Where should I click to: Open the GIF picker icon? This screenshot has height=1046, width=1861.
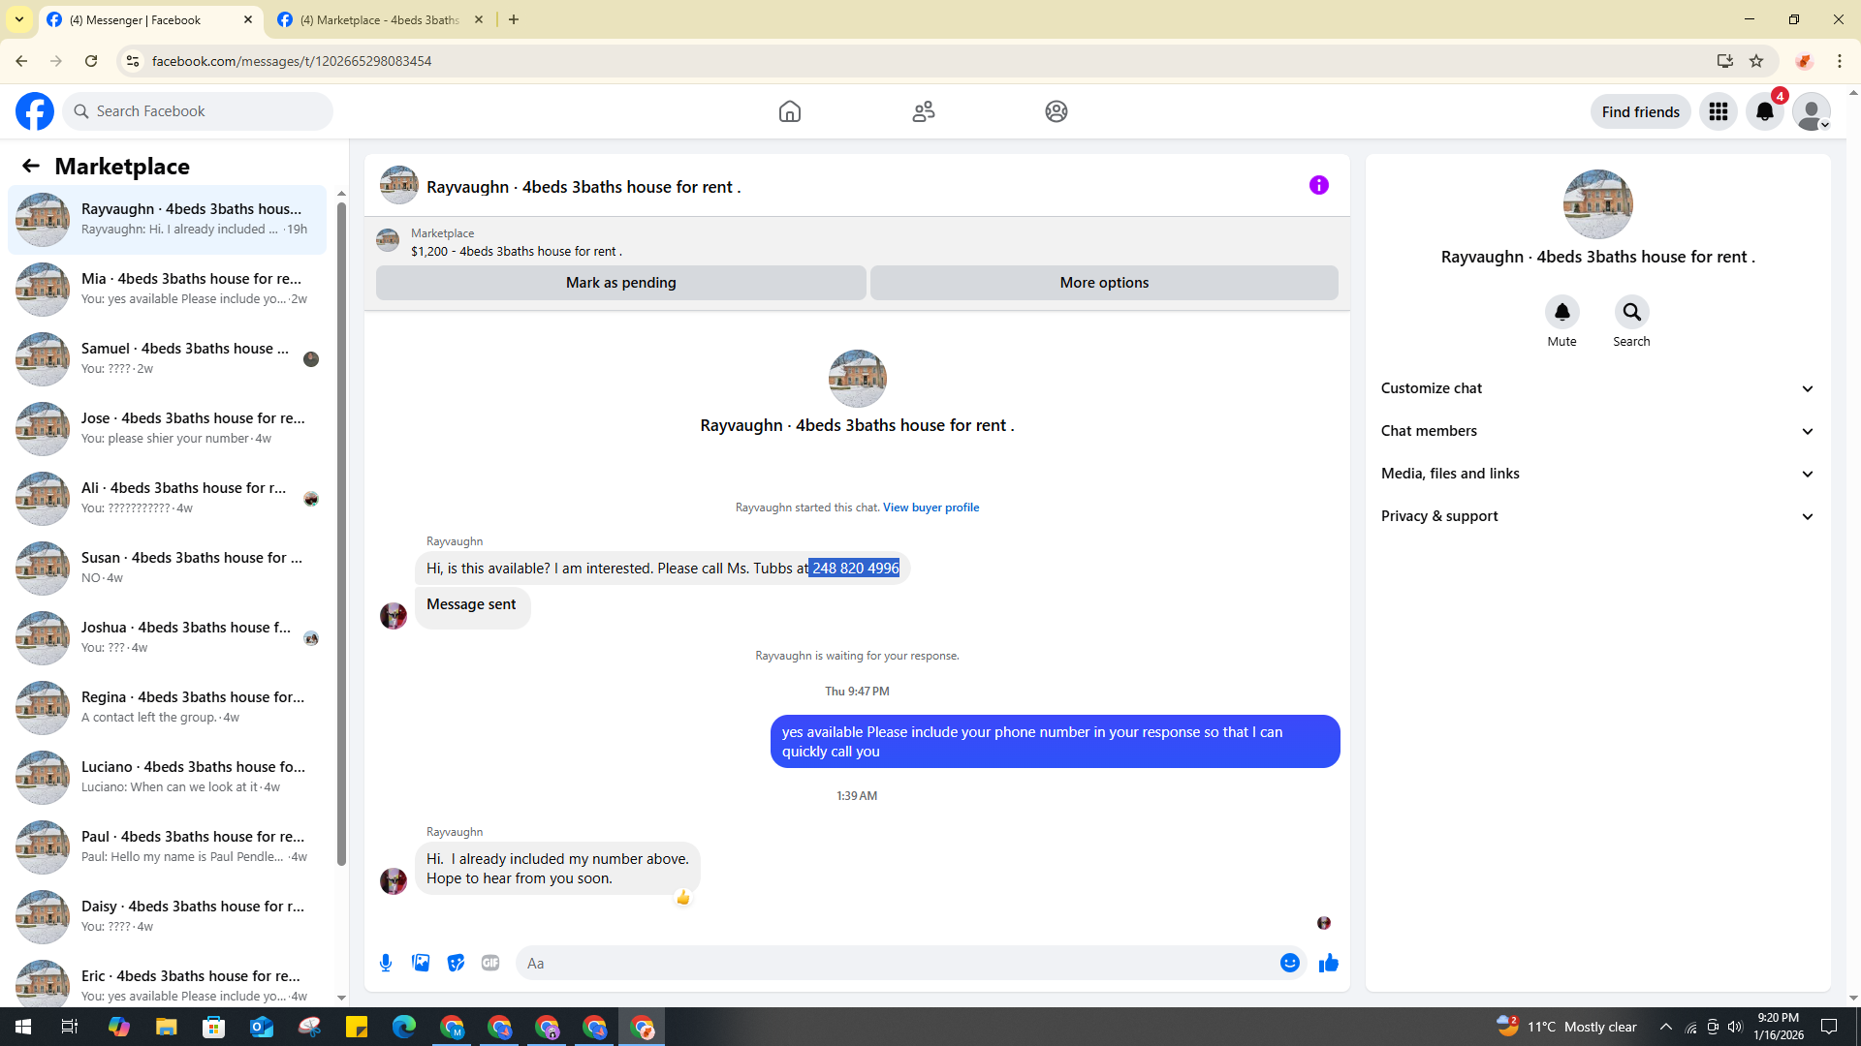pyautogui.click(x=490, y=963)
